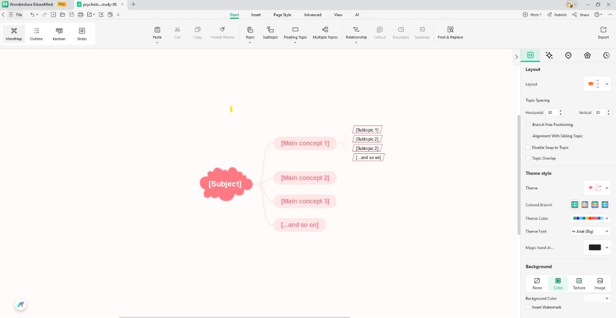Click the Export icon
The image size is (616, 318).
[603, 30]
